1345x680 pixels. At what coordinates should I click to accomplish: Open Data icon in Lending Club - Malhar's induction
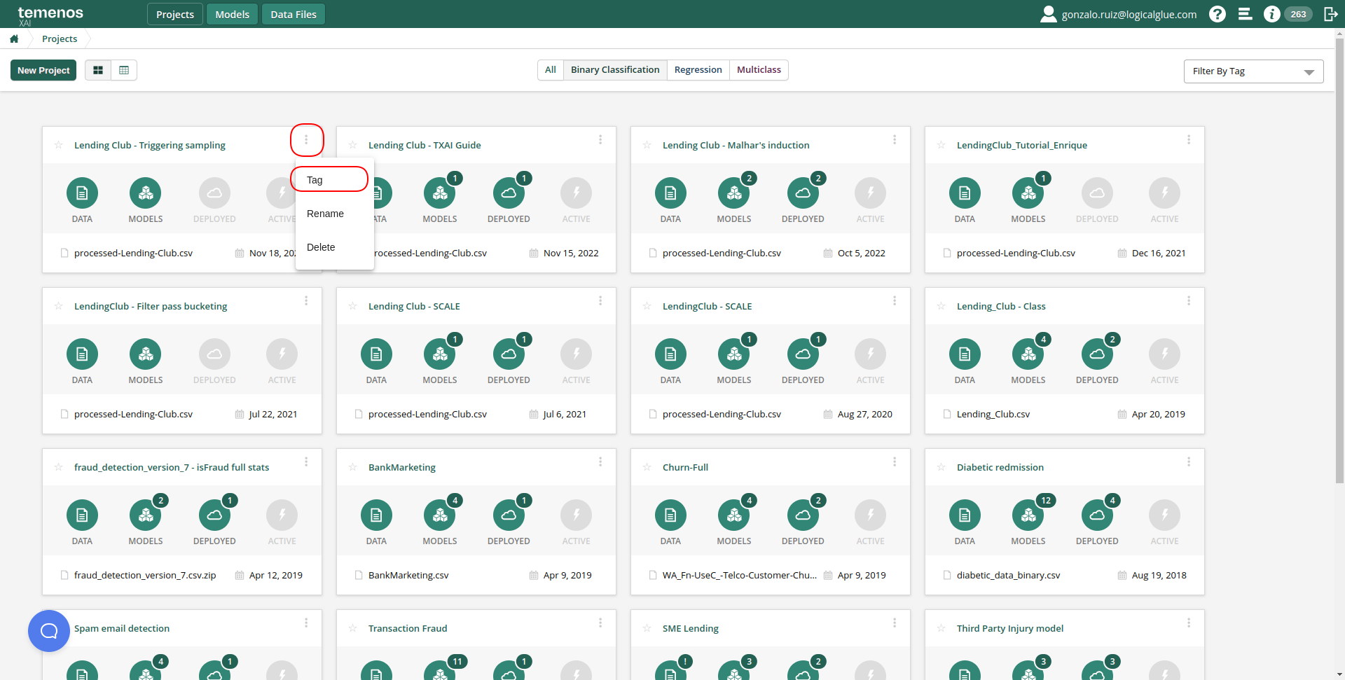[x=670, y=193]
